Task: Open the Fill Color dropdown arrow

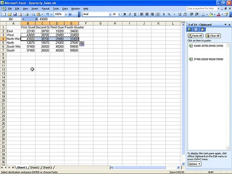Action: (x=215, y=14)
